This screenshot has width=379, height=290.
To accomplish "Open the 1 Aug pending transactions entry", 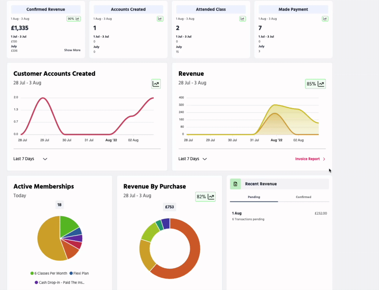I will [279, 216].
